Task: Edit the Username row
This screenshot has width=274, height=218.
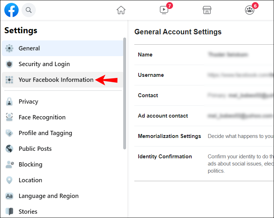Action: 204,75
